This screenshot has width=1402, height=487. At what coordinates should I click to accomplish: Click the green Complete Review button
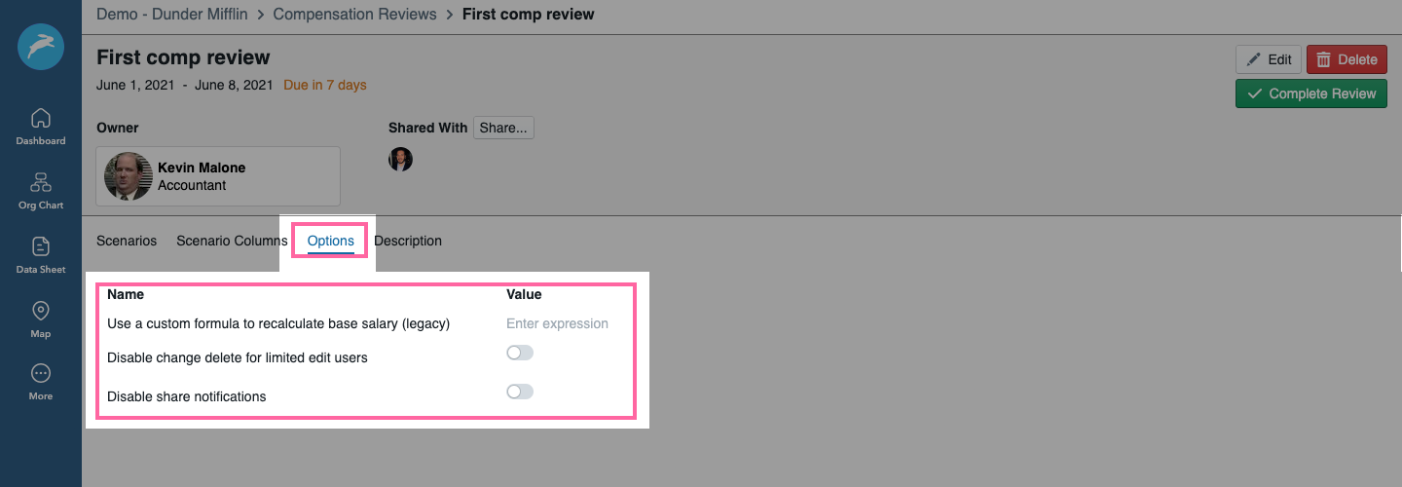(x=1311, y=94)
